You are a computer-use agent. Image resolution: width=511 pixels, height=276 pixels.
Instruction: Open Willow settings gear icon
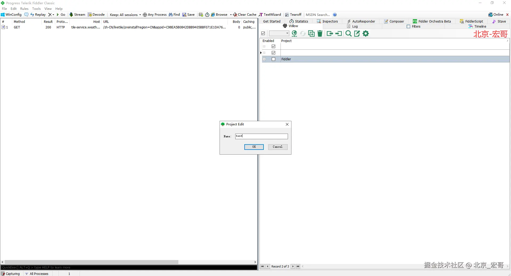(366, 33)
